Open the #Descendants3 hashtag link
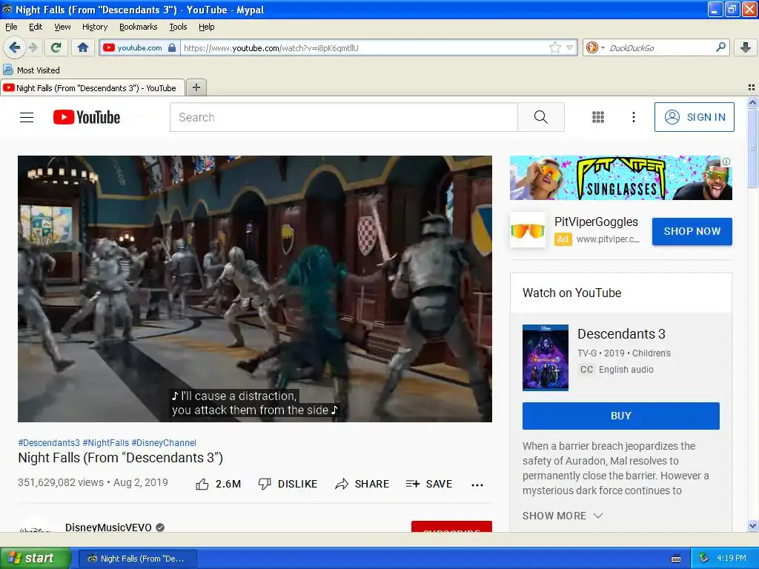This screenshot has width=759, height=569. [48, 443]
